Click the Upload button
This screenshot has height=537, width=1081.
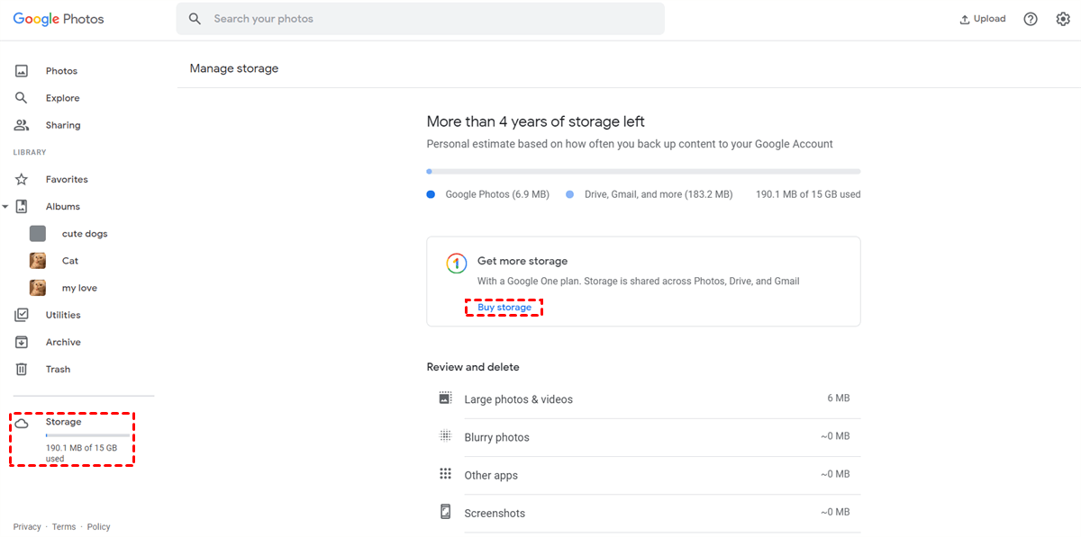click(982, 19)
